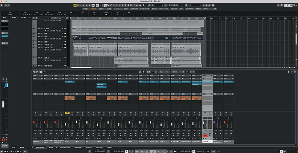The height and width of the screenshot is (153, 298).
Task: Toggle the transport Cycle loop button
Action: [x=147, y=152]
